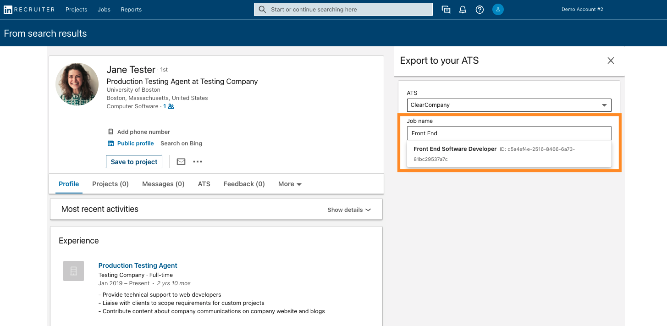This screenshot has height=326, width=667.
Task: Select the Profile tab
Action: pos(69,184)
